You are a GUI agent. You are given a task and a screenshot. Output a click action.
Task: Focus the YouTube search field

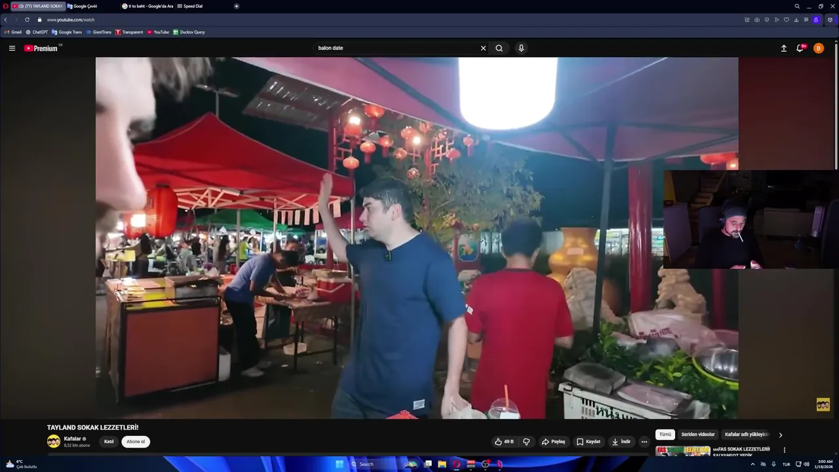397,48
